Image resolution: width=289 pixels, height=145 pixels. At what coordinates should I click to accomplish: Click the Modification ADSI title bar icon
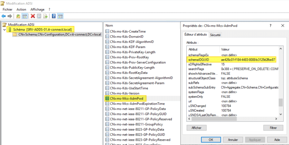click(3, 3)
